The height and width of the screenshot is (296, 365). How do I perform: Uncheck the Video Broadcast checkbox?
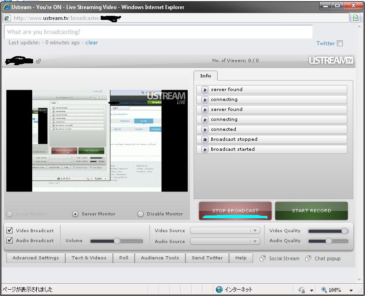click(10, 230)
